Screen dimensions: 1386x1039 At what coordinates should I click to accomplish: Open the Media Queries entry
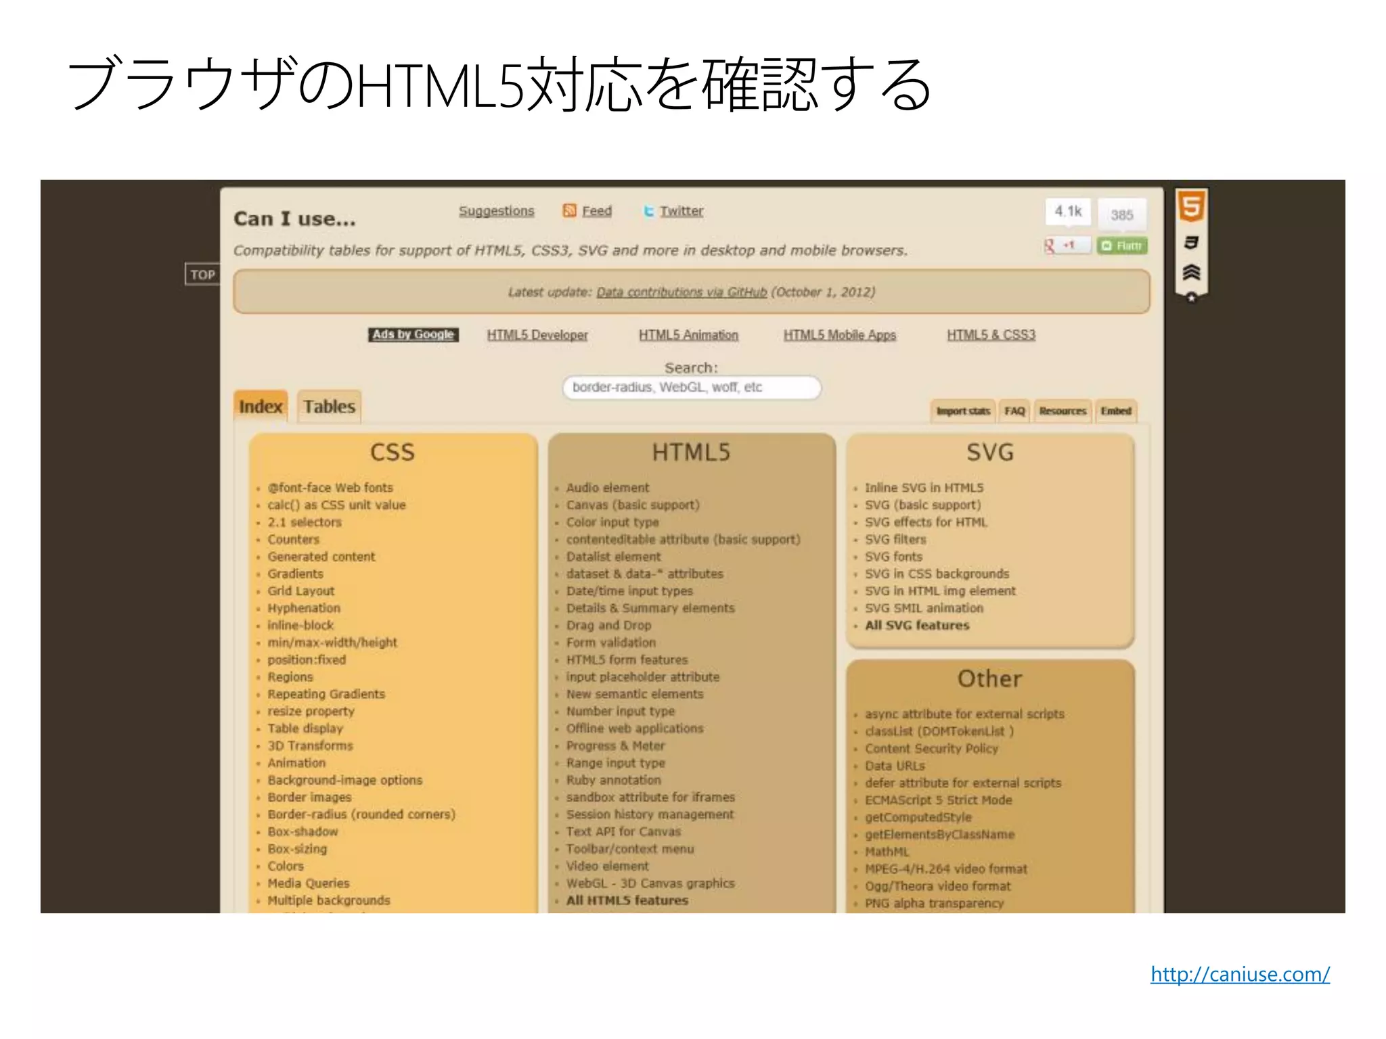tap(309, 883)
